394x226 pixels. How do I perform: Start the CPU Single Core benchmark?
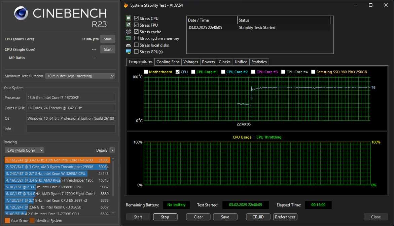tap(108, 49)
